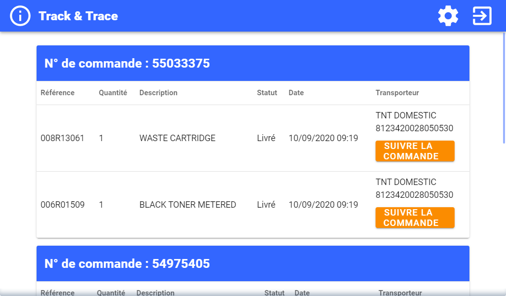Screen dimensions: 506x296
Task: Click the BLACK TONER METERED description text
Action: (x=188, y=205)
